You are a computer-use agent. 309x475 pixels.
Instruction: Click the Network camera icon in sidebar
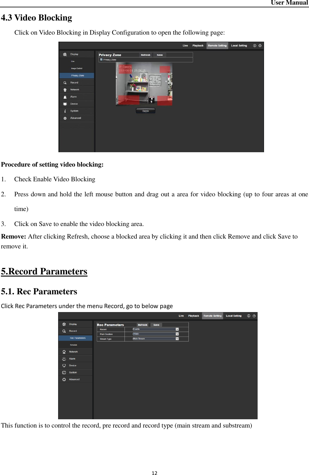[65, 90]
